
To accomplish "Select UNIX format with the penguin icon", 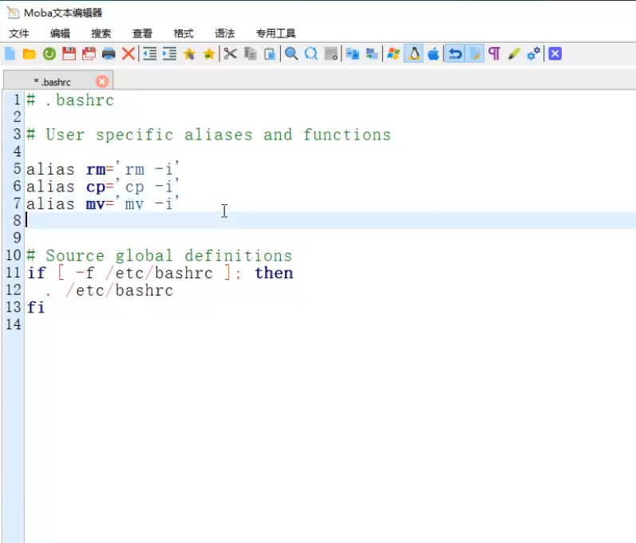I will 413,54.
